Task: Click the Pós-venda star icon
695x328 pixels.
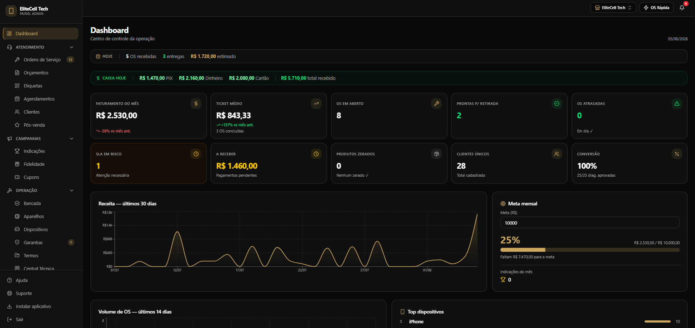Action: (x=17, y=125)
